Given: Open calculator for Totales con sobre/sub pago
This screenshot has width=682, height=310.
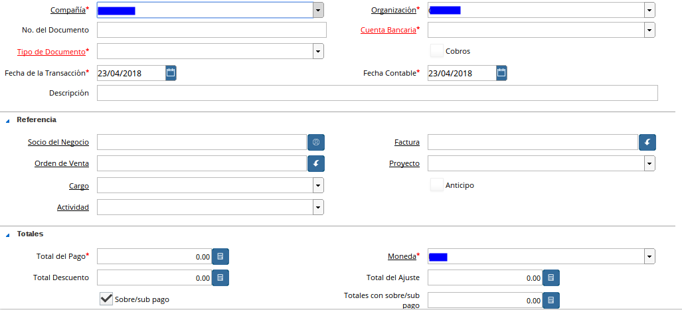Looking at the screenshot, I should coord(551,301).
